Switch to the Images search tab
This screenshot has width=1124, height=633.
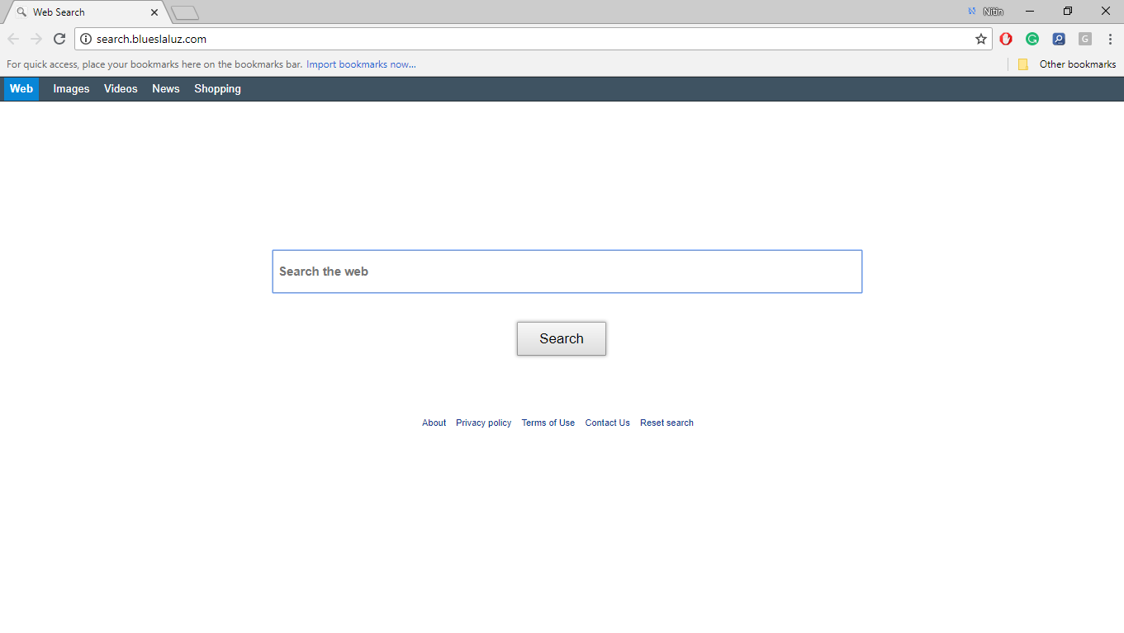pyautogui.click(x=71, y=88)
